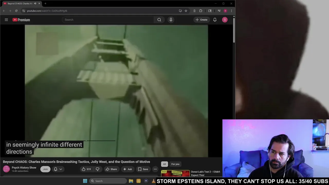The height and width of the screenshot is (185, 329).
Task: Open Donut Lab's Test 2 video thumbnail
Action: pyautogui.click(x=175, y=173)
